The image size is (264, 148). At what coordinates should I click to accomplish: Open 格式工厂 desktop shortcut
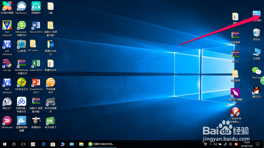7,102
